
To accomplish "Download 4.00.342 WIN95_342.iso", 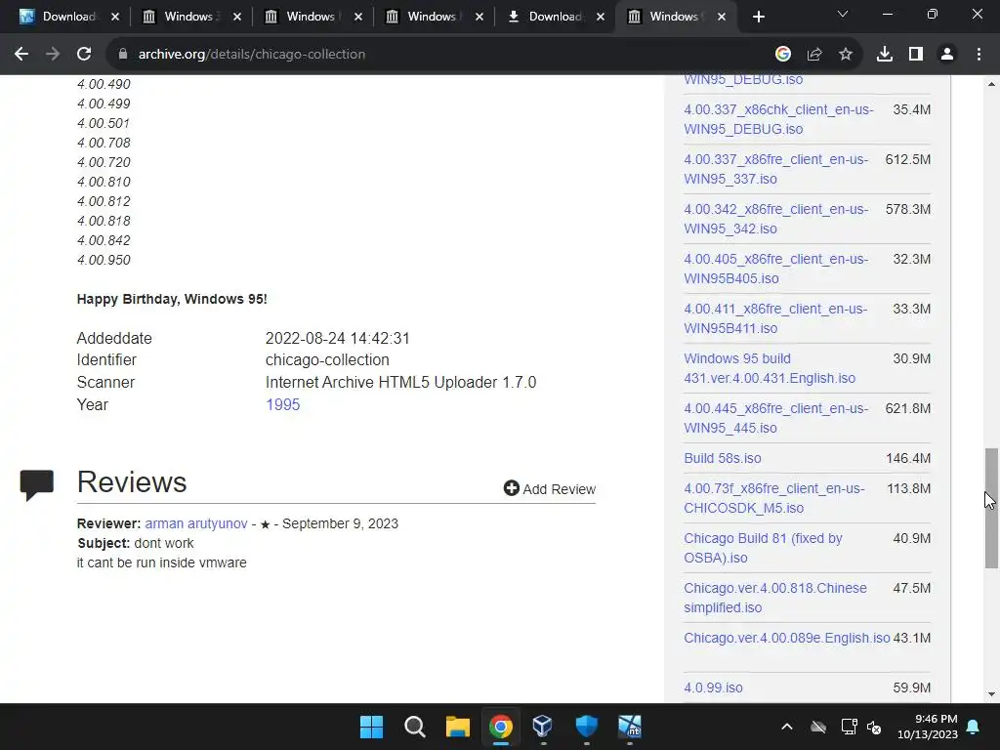I will pos(776,219).
